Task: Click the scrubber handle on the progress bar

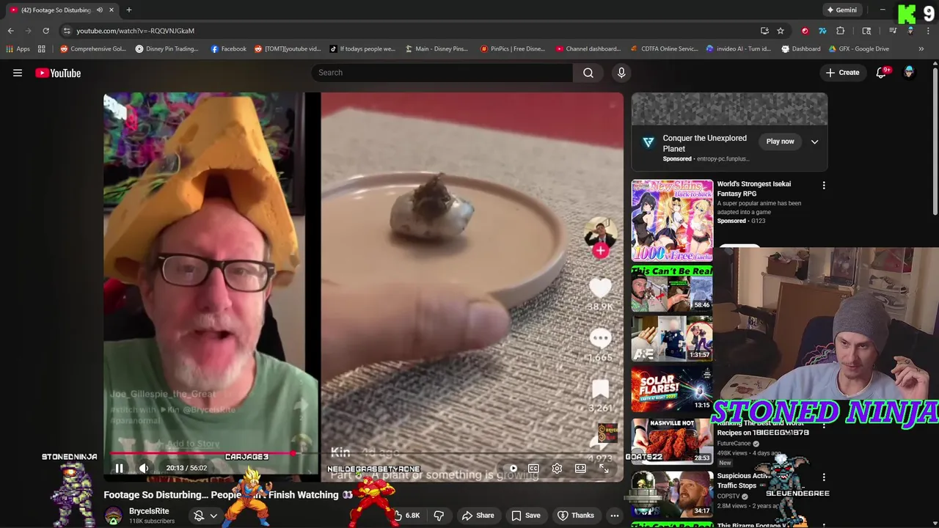Action: point(293,453)
